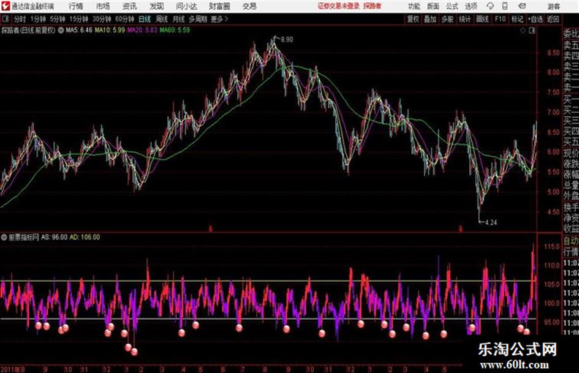
Task: Open the 资讯 menu
Action: tap(130, 6)
